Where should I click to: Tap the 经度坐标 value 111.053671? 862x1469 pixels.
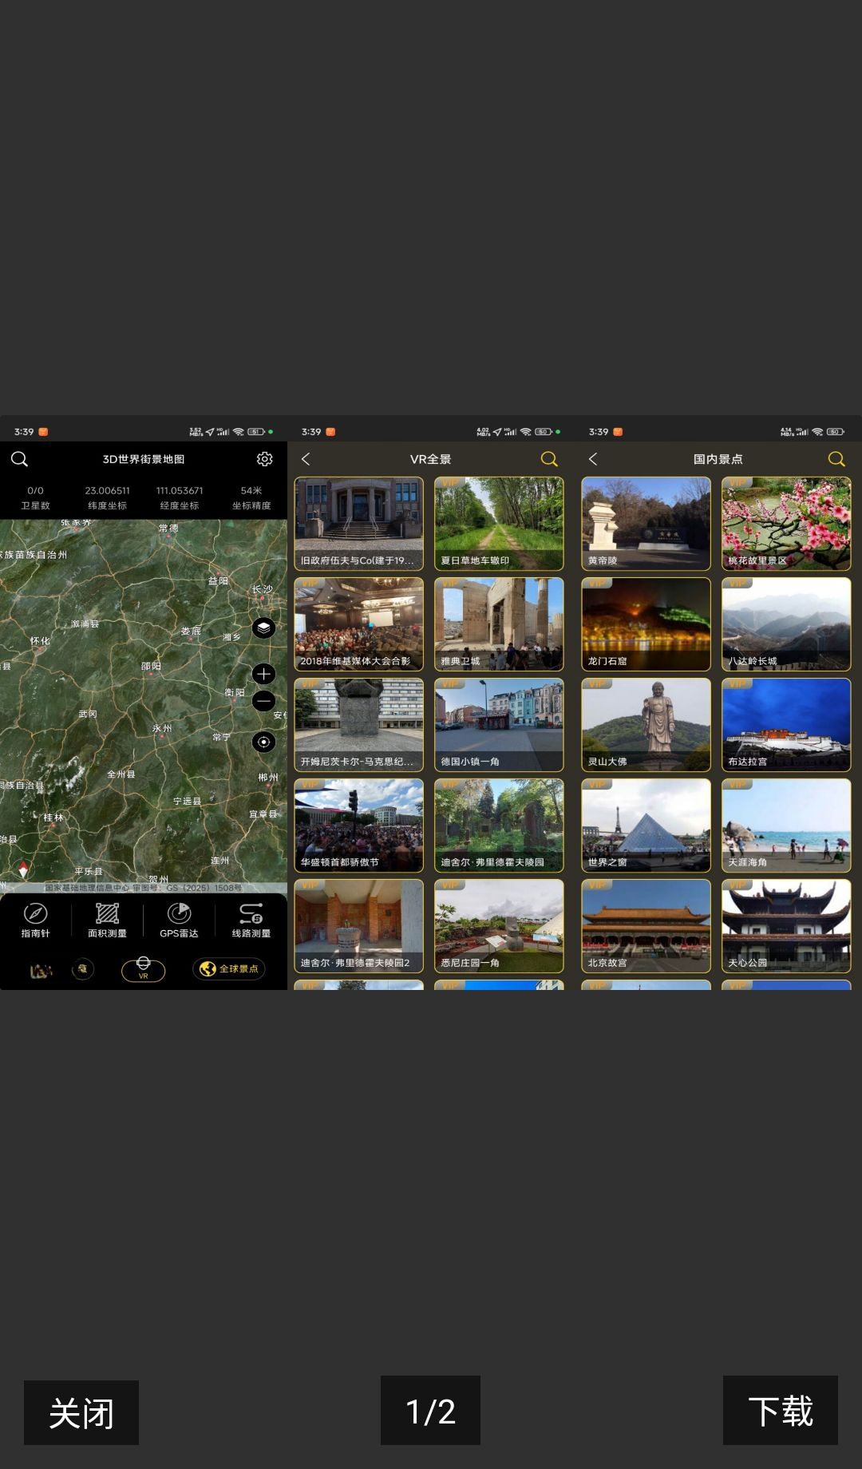point(180,490)
